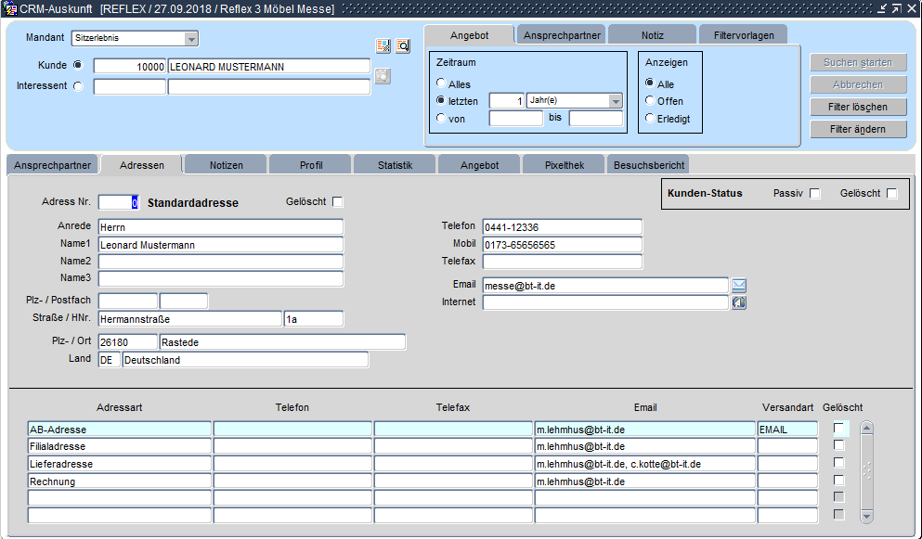Mark the Rechnung row as Gelöscht

click(x=839, y=481)
